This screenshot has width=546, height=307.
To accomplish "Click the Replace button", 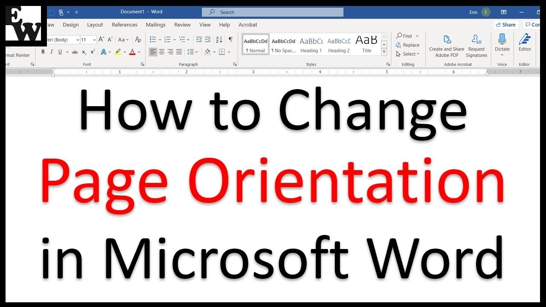I will [x=408, y=45].
